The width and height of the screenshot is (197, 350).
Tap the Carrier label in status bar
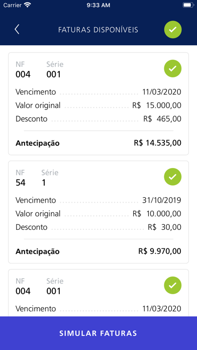click(12, 5)
